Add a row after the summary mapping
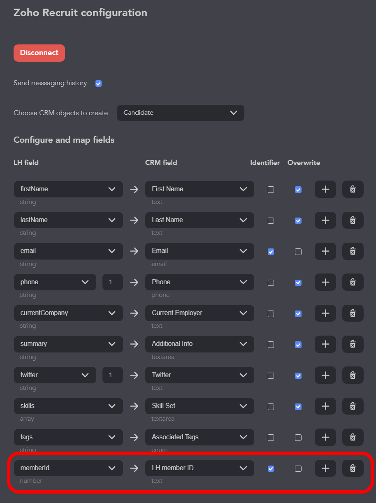Image resolution: width=376 pixels, height=503 pixels. tap(325, 344)
